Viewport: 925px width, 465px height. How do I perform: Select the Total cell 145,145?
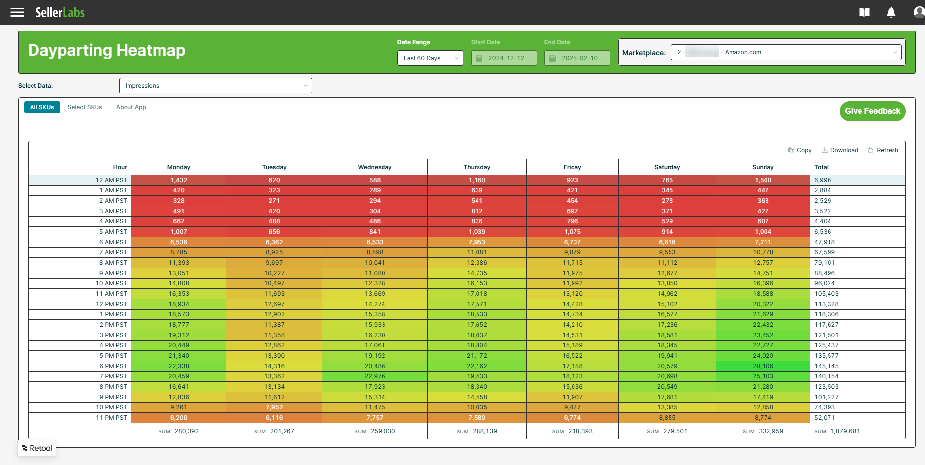coord(858,366)
